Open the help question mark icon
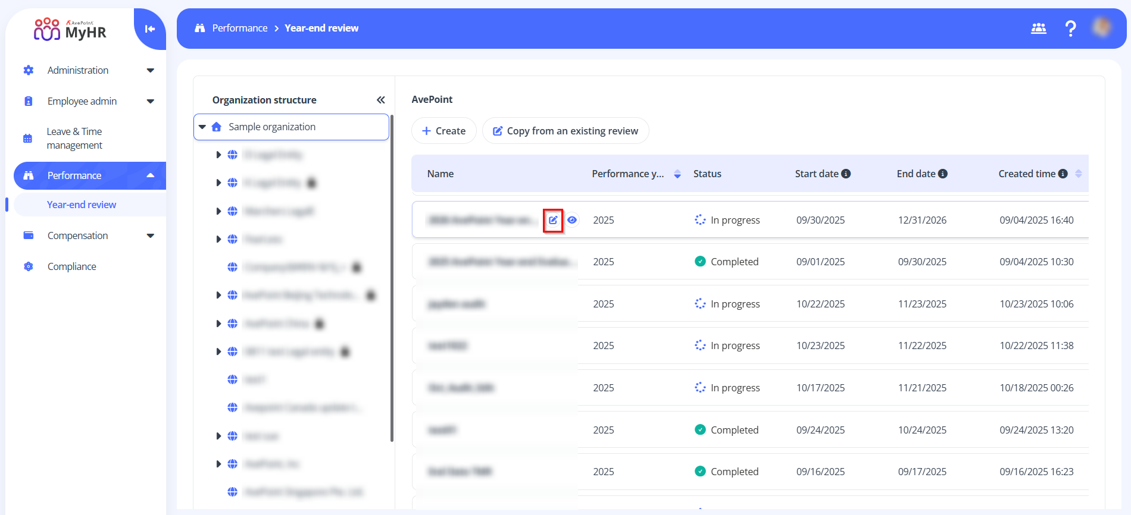1131x515 pixels. click(x=1070, y=29)
